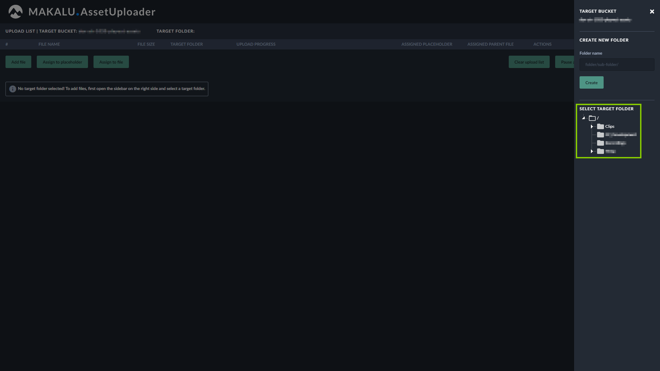This screenshot has height=371, width=660.
Task: Click the TARGET FOLDER: label in header
Action: (x=175, y=31)
